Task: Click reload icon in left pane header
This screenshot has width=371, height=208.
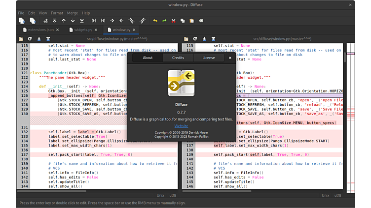Action: pos(30,38)
